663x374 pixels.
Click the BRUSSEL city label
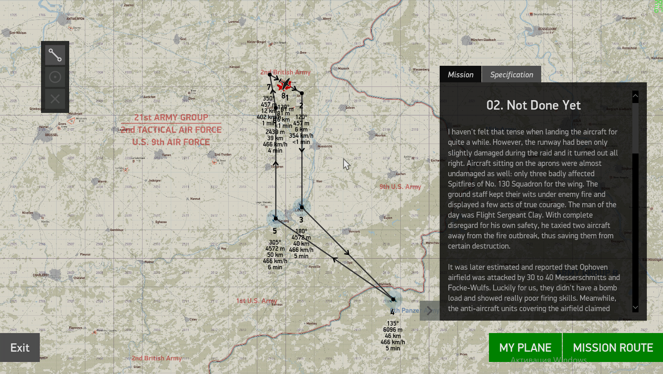(x=52, y=135)
